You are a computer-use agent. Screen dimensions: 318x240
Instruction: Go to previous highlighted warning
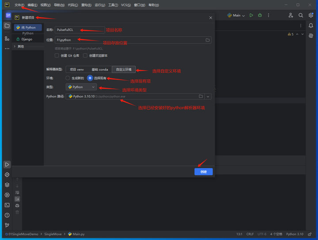pyautogui.click(x=297, y=34)
